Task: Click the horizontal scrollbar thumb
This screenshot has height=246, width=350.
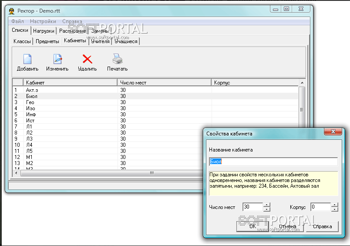Action: pyautogui.click(x=111, y=173)
